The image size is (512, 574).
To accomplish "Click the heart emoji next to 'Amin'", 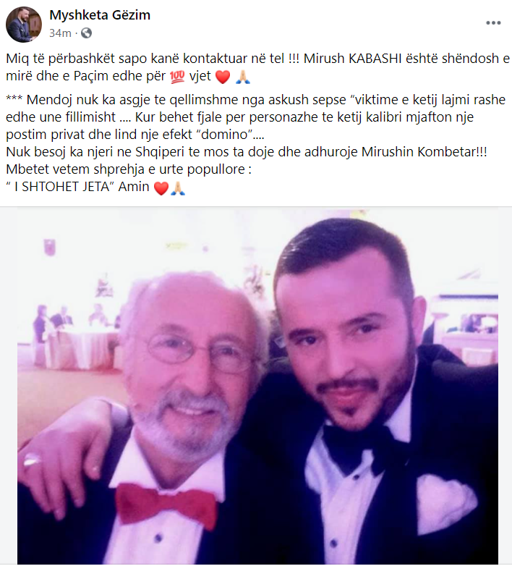I will pyautogui.click(x=161, y=188).
